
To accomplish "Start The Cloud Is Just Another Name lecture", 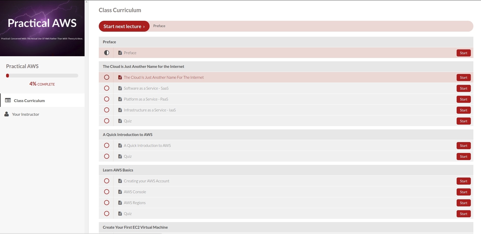I will [463, 77].
